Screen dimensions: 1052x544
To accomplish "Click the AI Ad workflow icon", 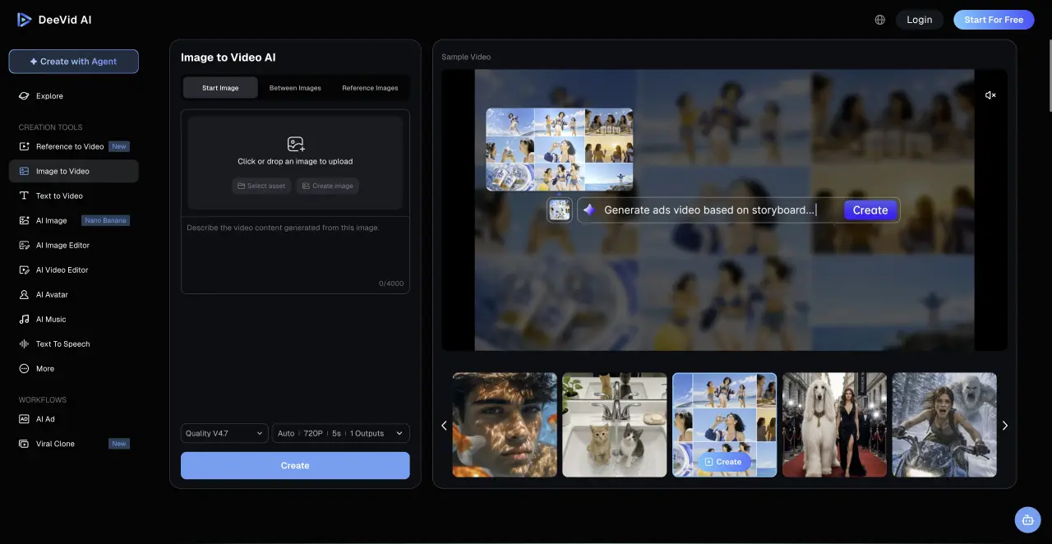I will (24, 419).
